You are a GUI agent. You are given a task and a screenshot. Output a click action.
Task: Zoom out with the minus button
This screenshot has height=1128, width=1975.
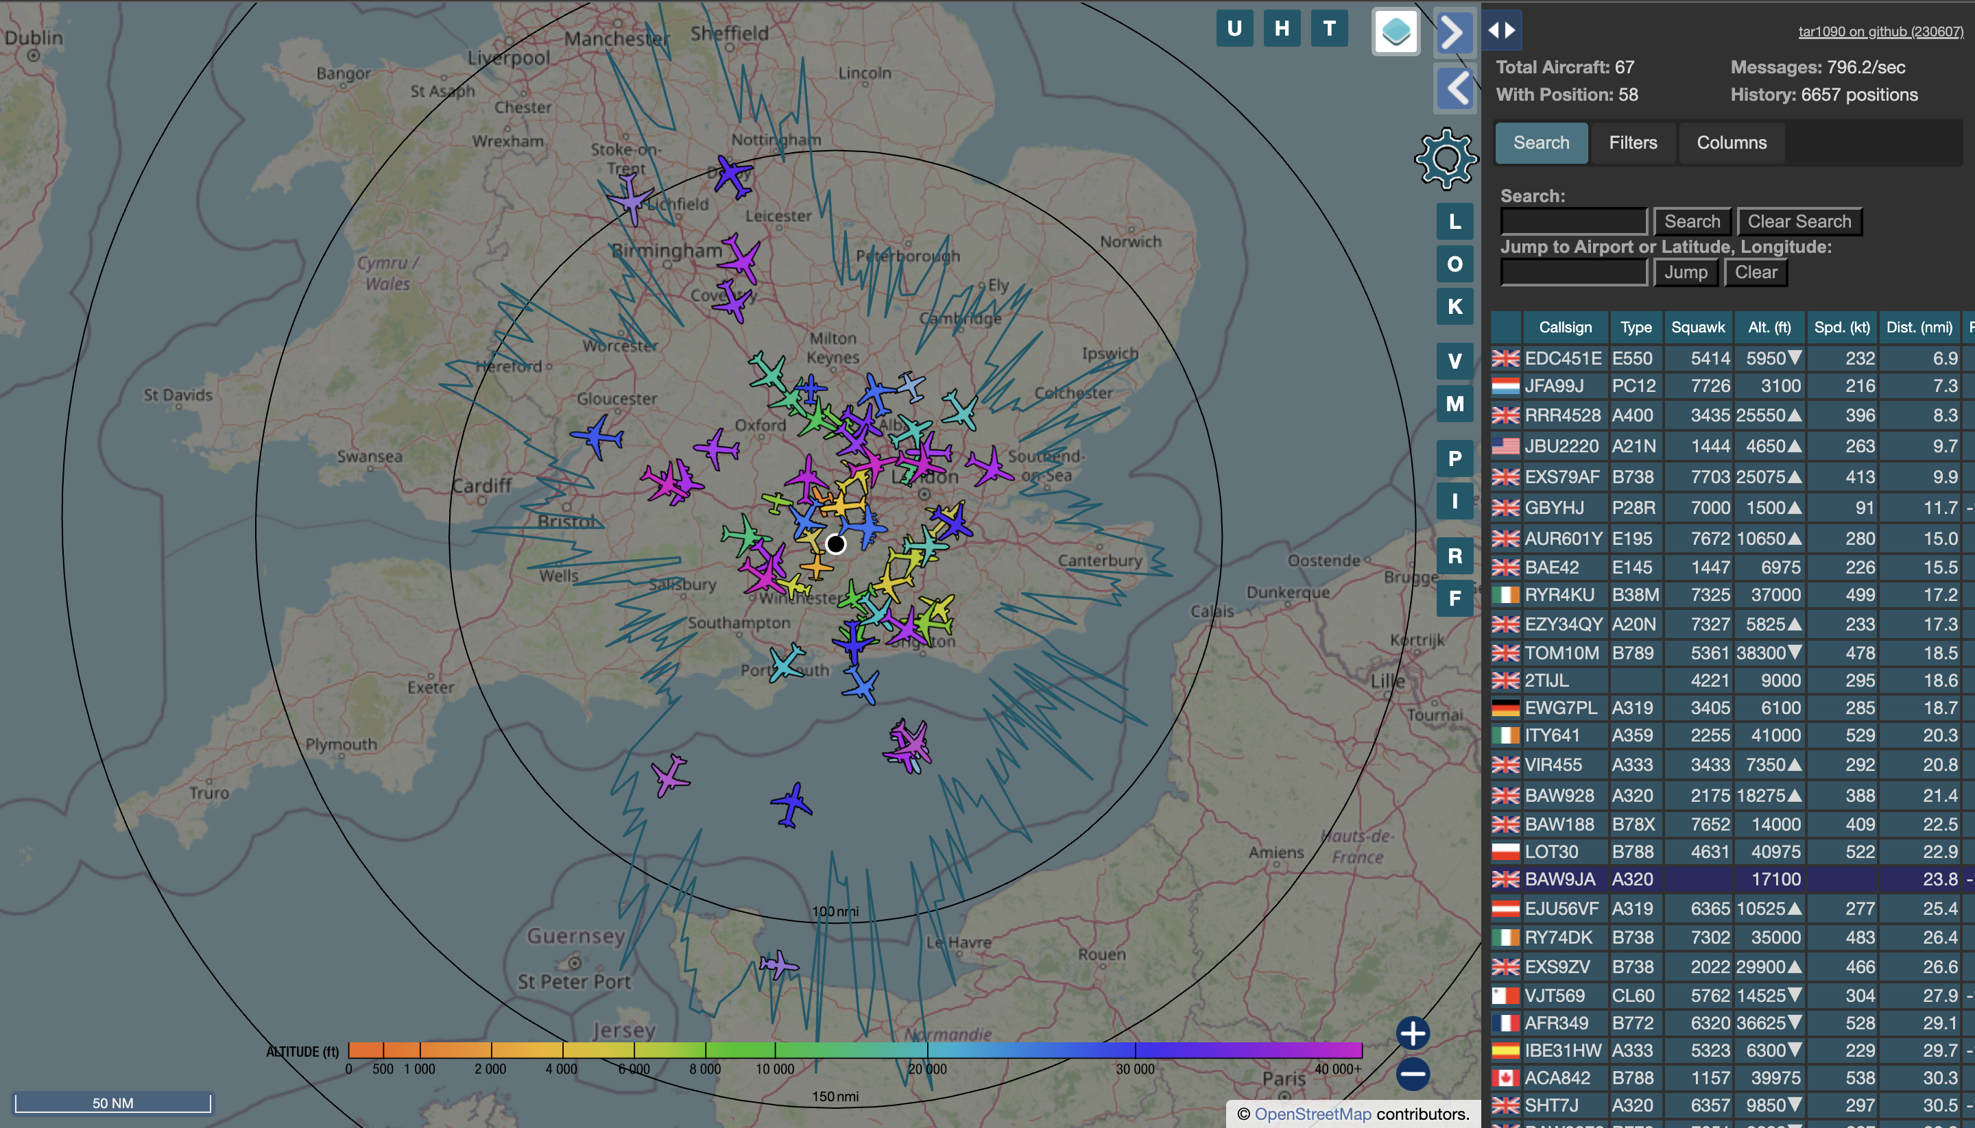(x=1412, y=1074)
